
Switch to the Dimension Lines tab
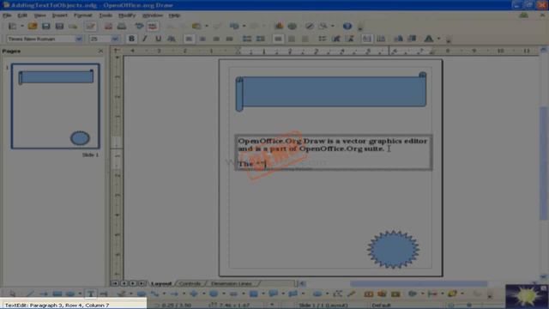click(232, 283)
